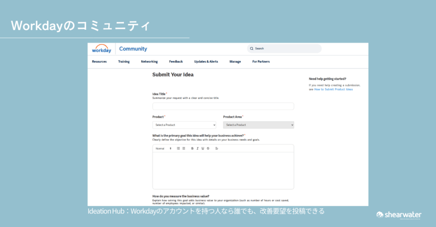Click the shearwater logo

(x=399, y=215)
